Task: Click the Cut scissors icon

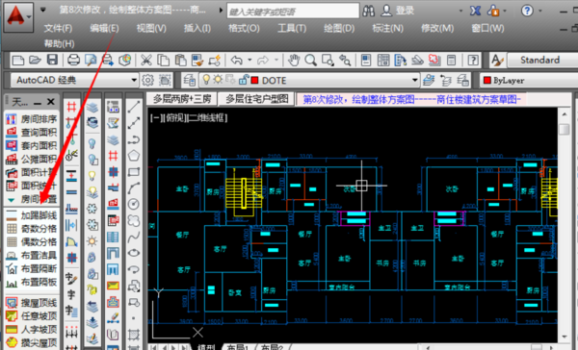Action: [x=146, y=60]
